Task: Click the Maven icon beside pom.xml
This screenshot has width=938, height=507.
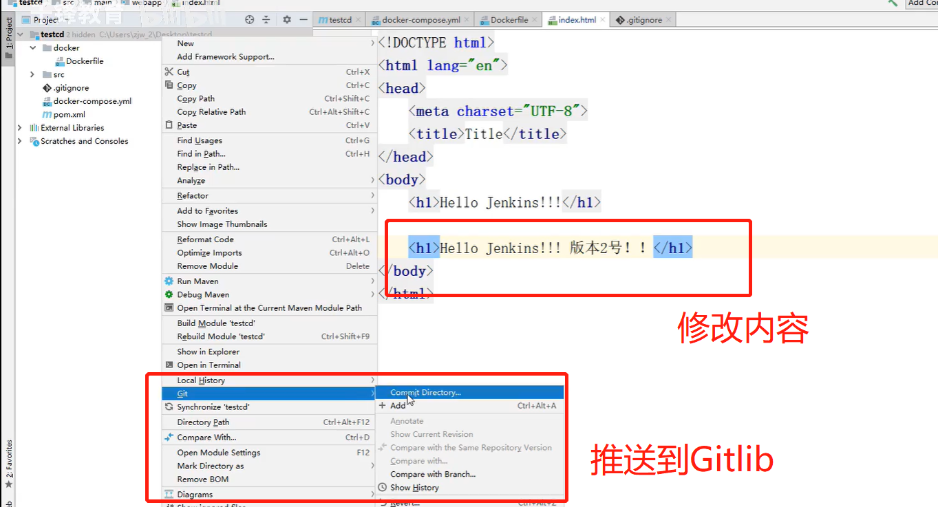Action: (47, 114)
